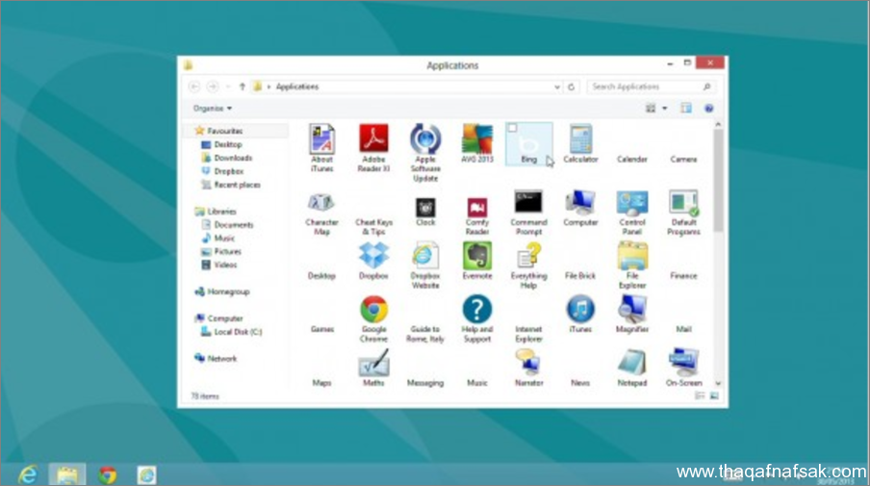
Task: Select Libraries in navigation pane
Action: point(222,212)
